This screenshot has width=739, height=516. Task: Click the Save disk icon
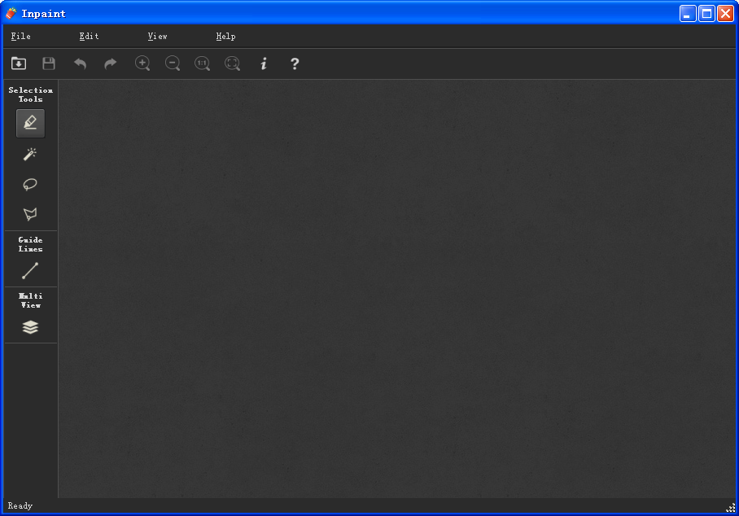click(49, 63)
